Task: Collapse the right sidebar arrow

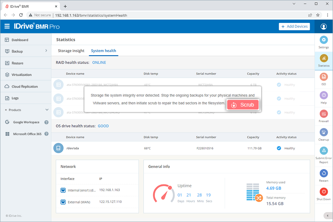Action: click(x=327, y=216)
